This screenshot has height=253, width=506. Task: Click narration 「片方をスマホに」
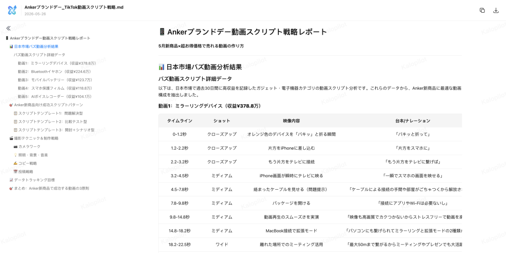[x=413, y=148]
